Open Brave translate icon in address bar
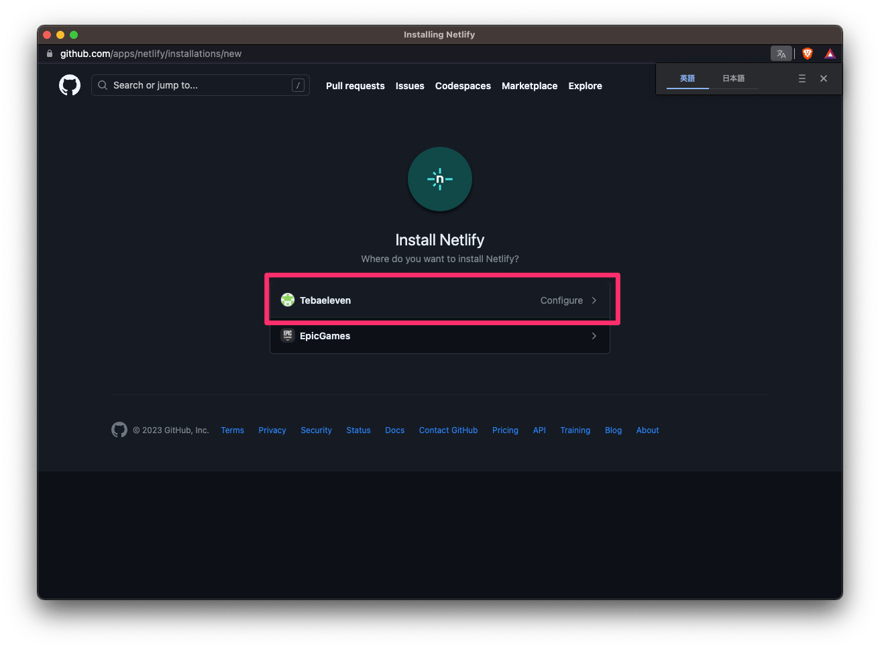This screenshot has width=880, height=649. click(781, 54)
